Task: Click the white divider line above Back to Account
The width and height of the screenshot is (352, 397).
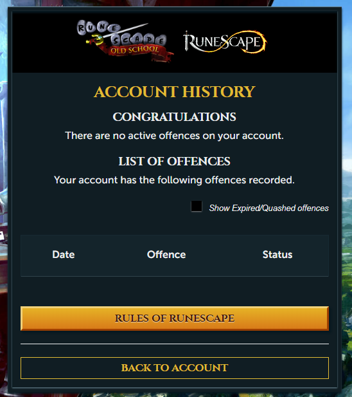Action: coord(175,344)
